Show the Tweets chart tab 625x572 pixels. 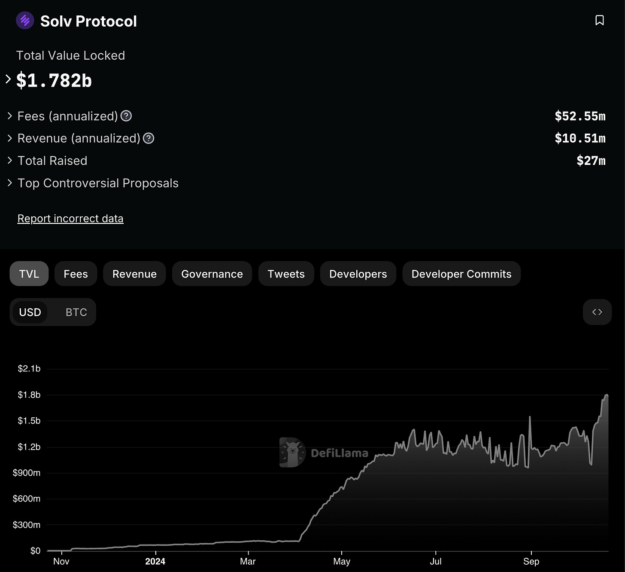coord(286,274)
